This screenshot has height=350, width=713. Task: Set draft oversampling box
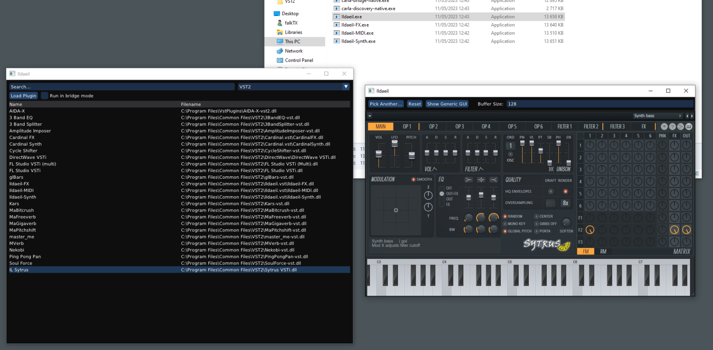(x=551, y=203)
